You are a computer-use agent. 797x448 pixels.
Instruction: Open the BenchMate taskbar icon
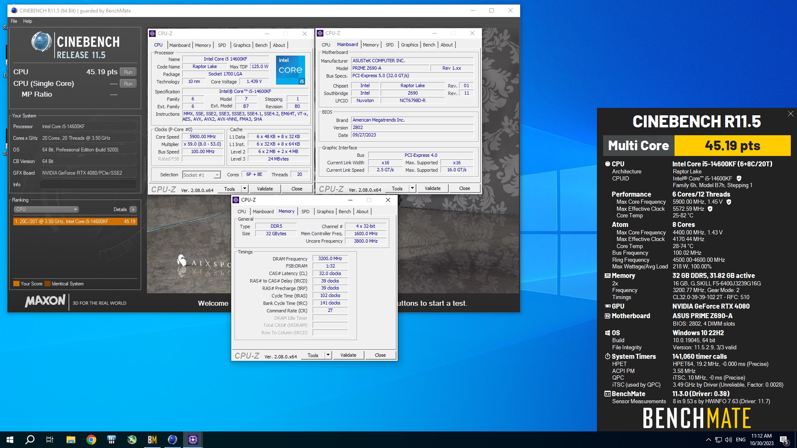[x=152, y=440]
